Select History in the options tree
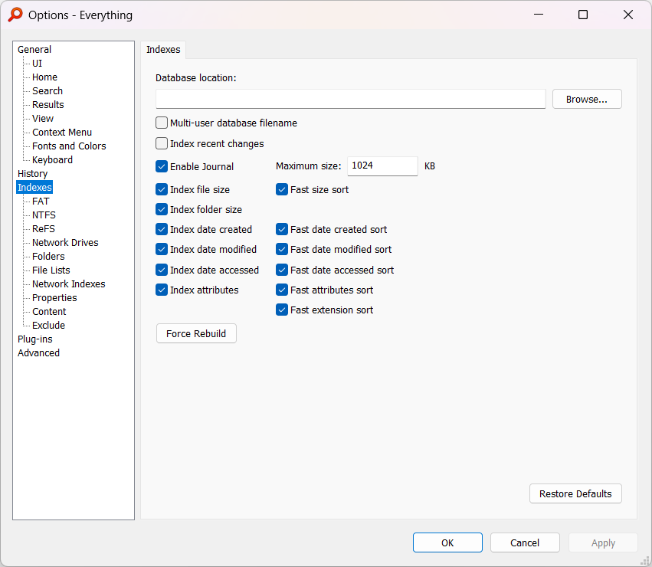This screenshot has height=567, width=652. pos(32,173)
